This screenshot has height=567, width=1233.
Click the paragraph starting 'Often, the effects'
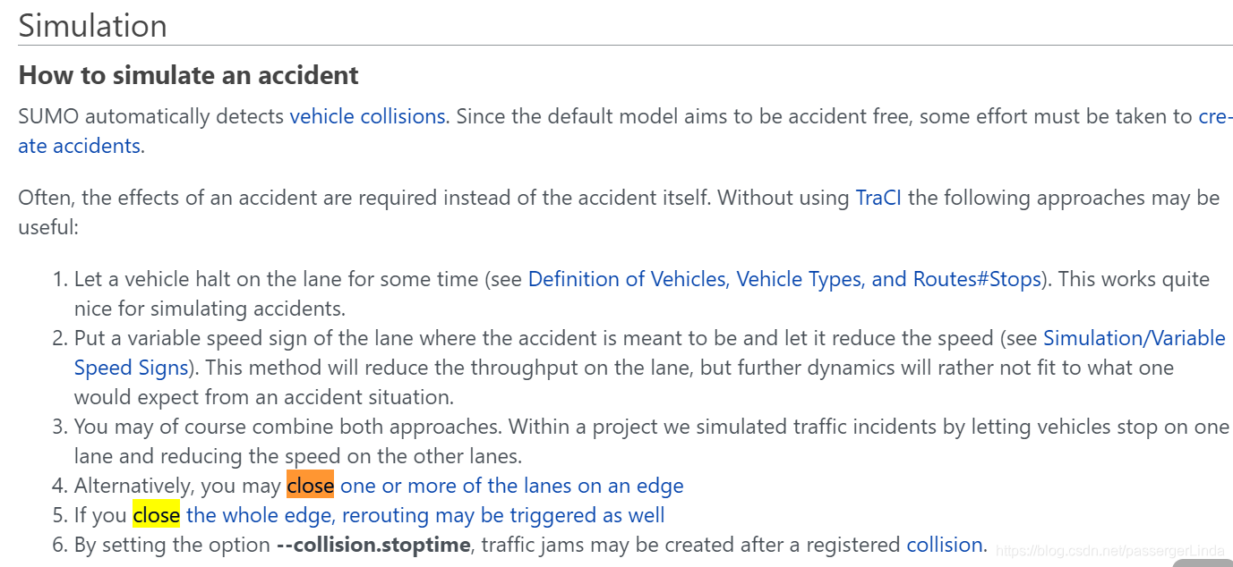click(619, 212)
